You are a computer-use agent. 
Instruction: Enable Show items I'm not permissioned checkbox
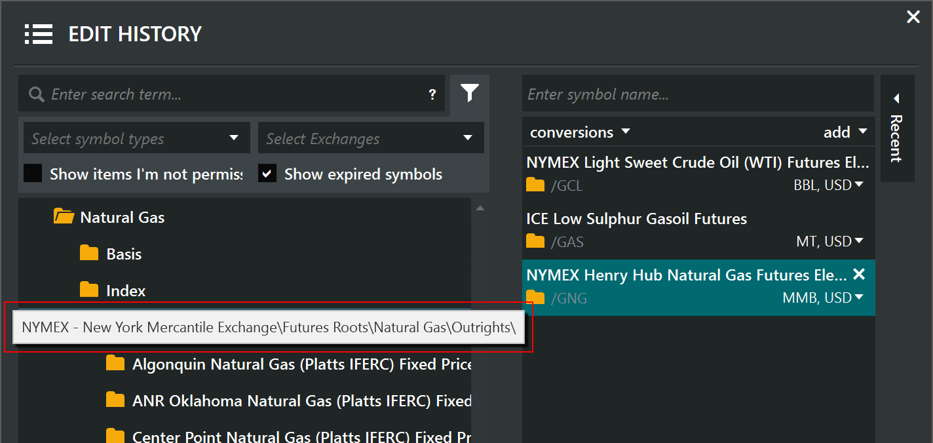33,174
